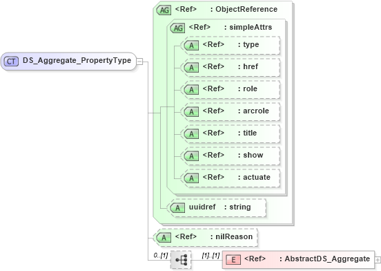Select the ': title' attribute text
Screen dimensions: 381x271
[247, 133]
